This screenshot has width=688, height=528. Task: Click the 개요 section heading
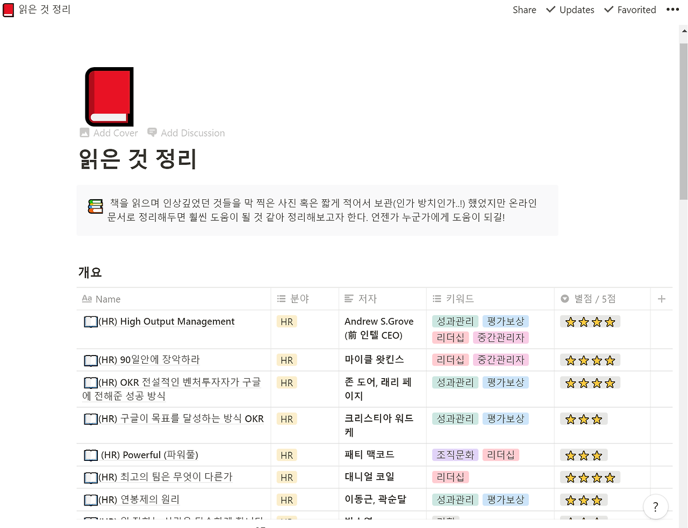pos(90,272)
